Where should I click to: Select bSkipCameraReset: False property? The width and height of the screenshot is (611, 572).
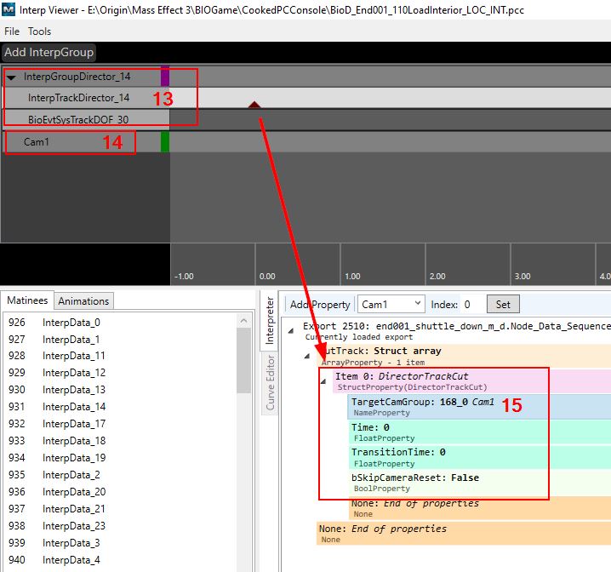(x=479, y=483)
